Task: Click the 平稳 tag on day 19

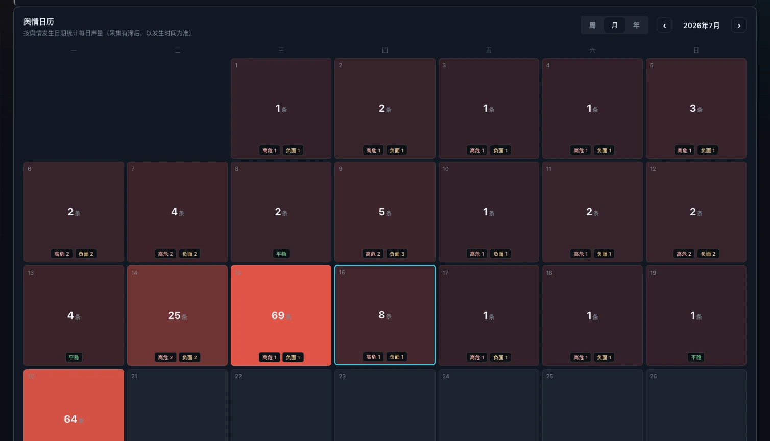Action: (696, 357)
